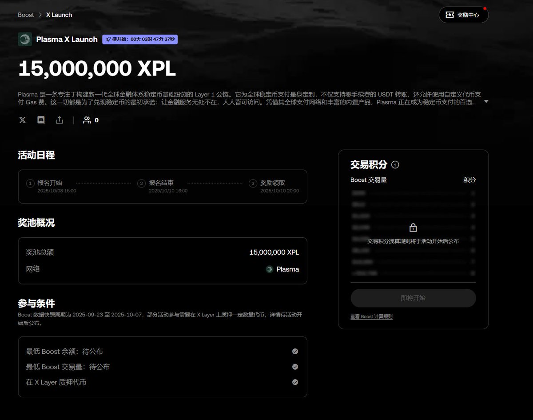533x420 pixels.
Task: Click the X Launch breadcrumb
Action: point(59,15)
